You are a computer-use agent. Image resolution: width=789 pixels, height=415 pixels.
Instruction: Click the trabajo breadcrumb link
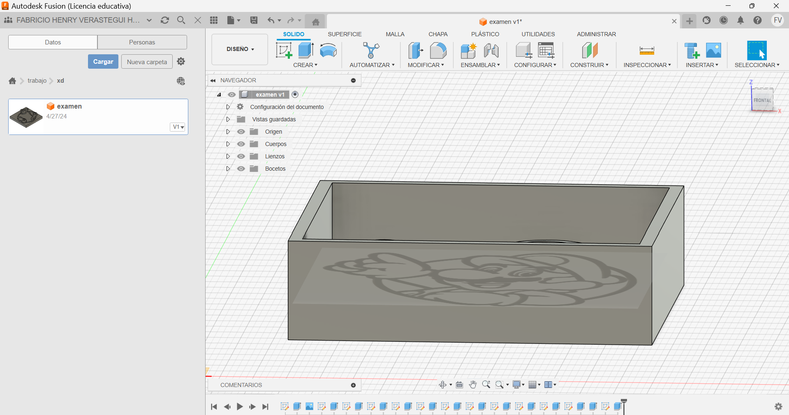(x=37, y=81)
